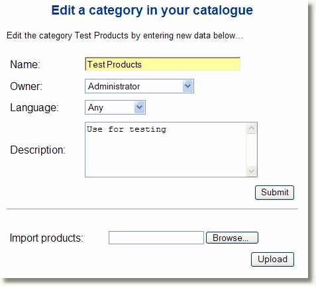Click the Import products file path field
This screenshot has height=286, width=316.
156,238
